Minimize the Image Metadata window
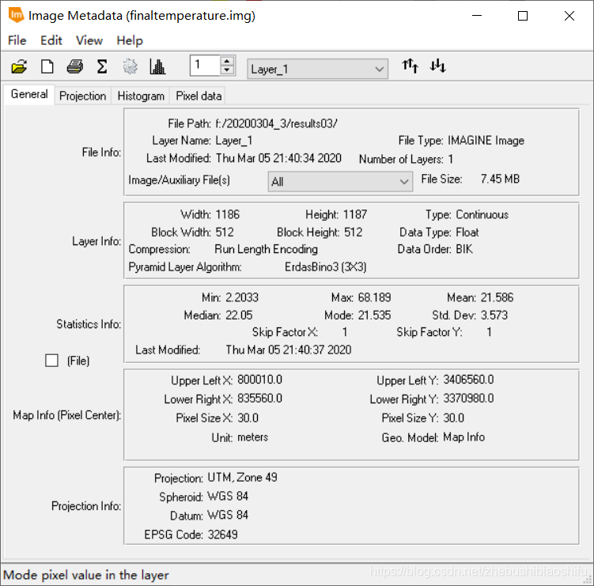The image size is (594, 586). point(477,16)
